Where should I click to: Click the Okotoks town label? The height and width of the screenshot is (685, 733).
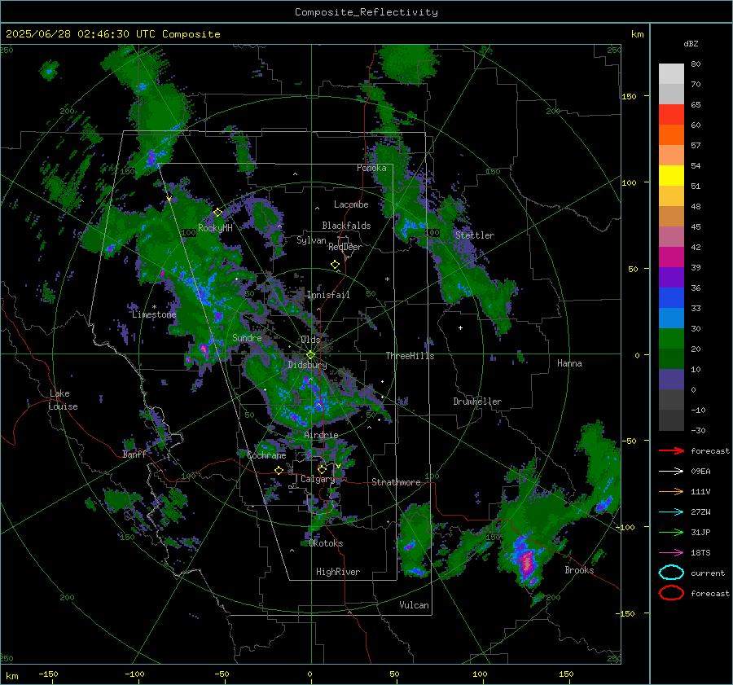coord(326,543)
